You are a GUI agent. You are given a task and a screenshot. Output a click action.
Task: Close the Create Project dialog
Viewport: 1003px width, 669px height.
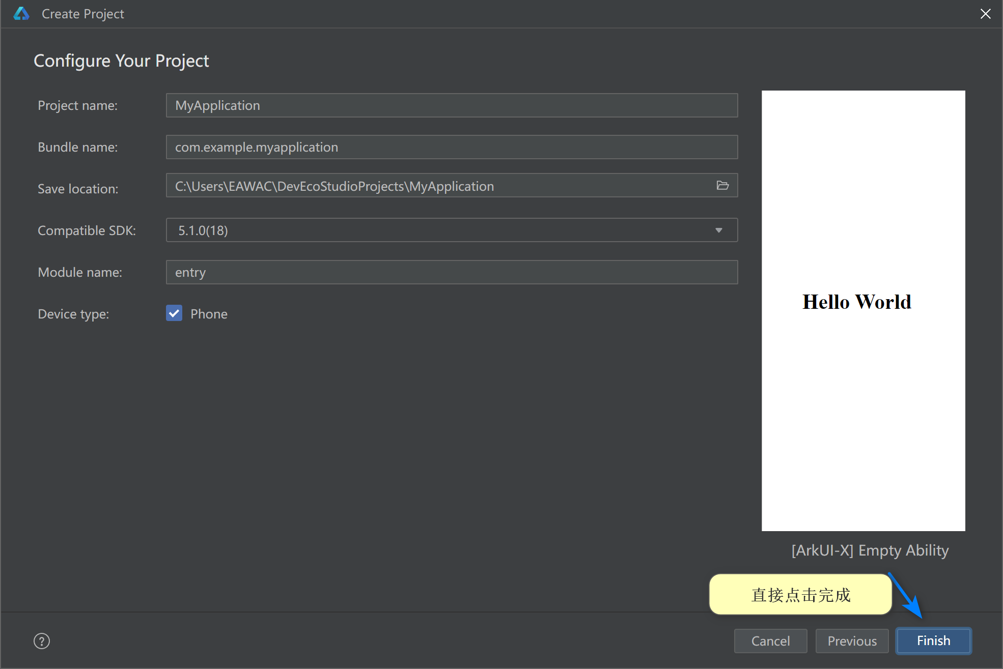(985, 14)
